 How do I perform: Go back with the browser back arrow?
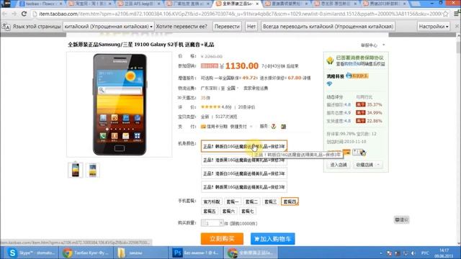(x=4, y=14)
